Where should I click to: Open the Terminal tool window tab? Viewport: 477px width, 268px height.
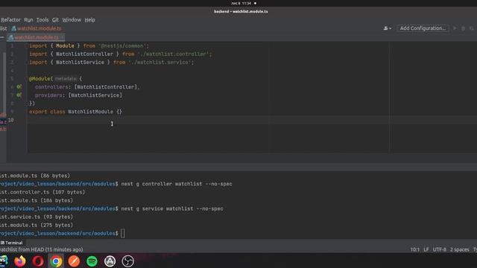coord(12,243)
